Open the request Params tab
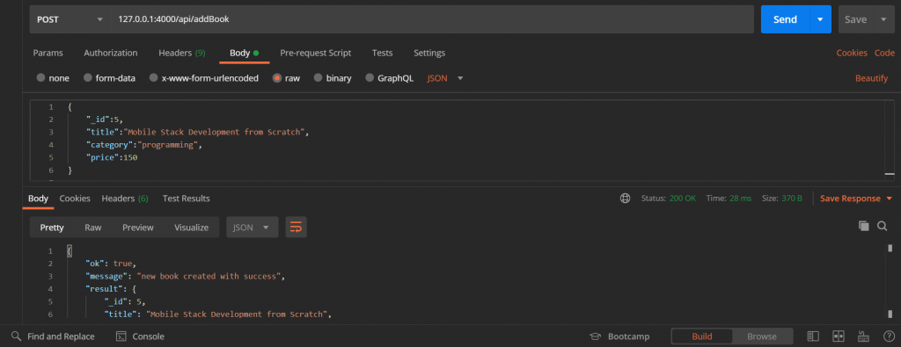The image size is (901, 347). [48, 53]
